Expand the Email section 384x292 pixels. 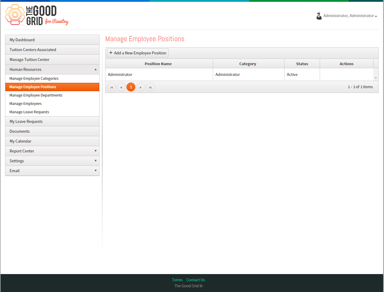click(52, 171)
